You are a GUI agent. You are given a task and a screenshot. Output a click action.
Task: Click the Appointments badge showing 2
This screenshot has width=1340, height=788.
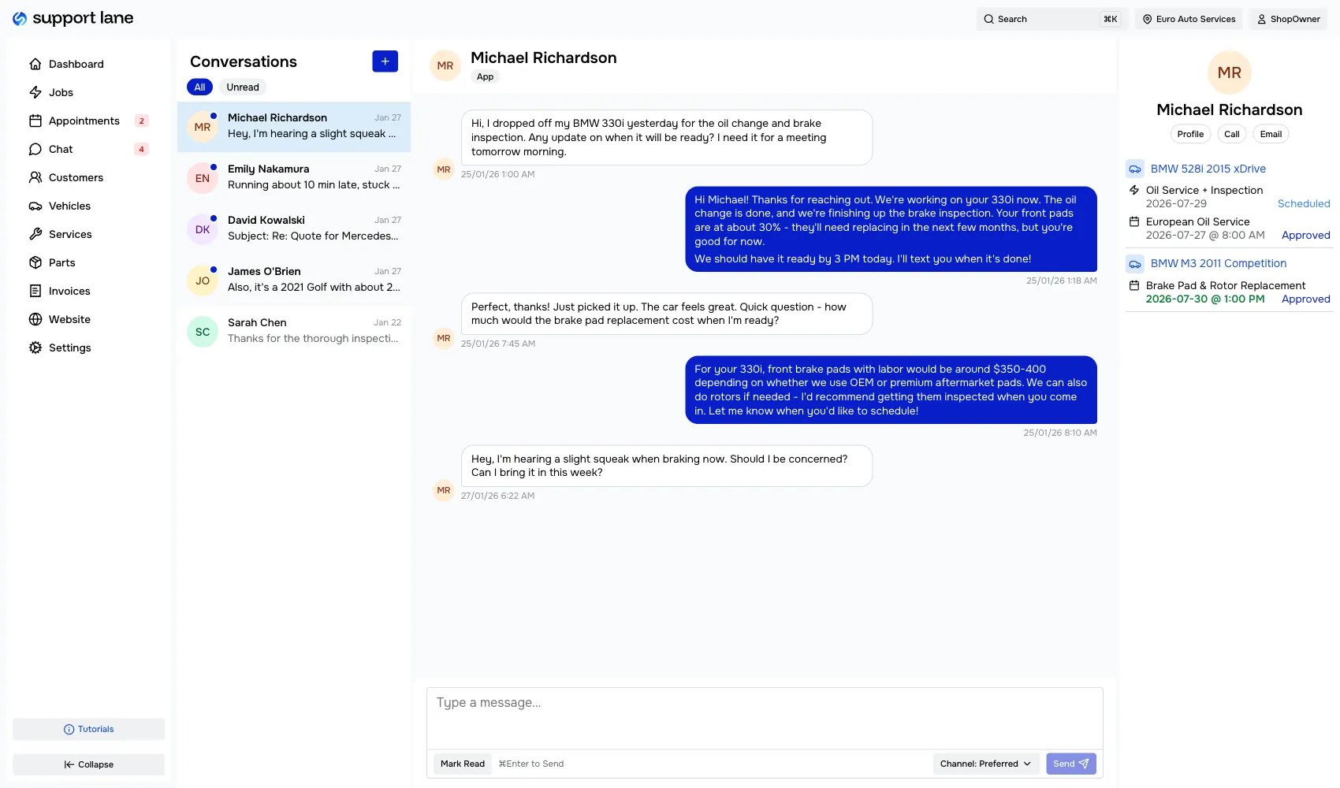pyautogui.click(x=142, y=121)
